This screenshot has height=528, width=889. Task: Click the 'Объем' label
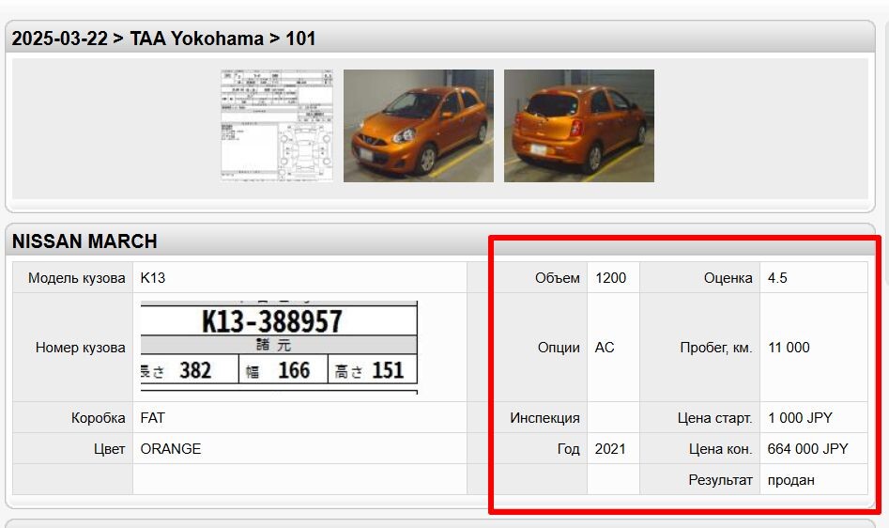558,278
